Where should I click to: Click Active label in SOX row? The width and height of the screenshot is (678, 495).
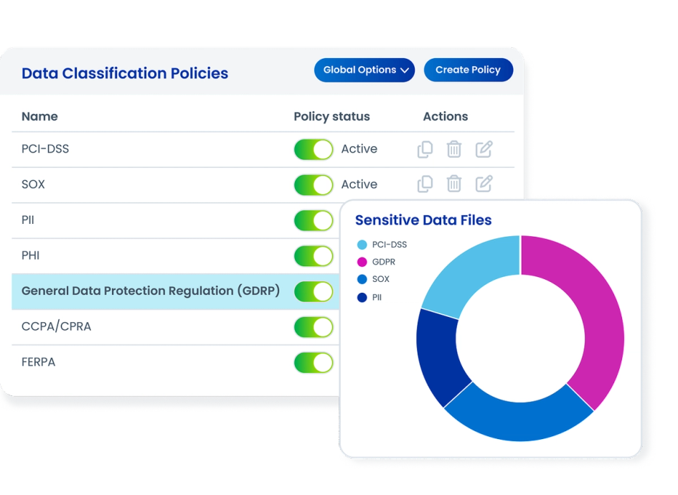coord(359,184)
